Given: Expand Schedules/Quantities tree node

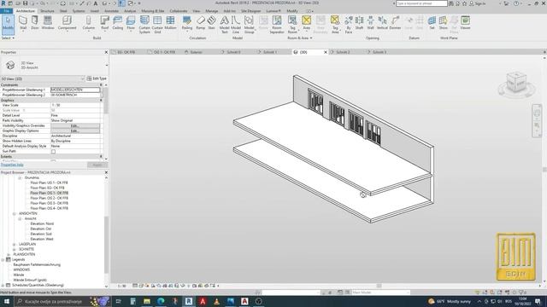Looking at the screenshot, I should [x=3, y=286].
